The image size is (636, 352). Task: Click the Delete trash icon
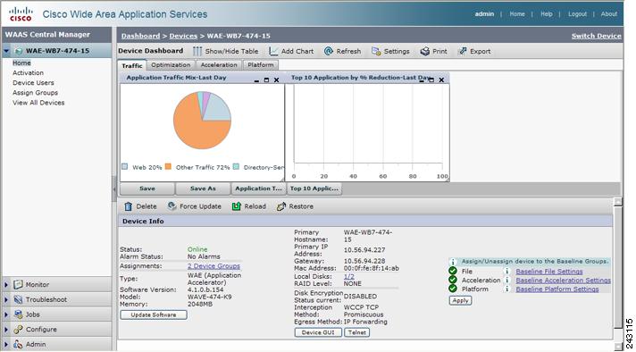point(128,206)
